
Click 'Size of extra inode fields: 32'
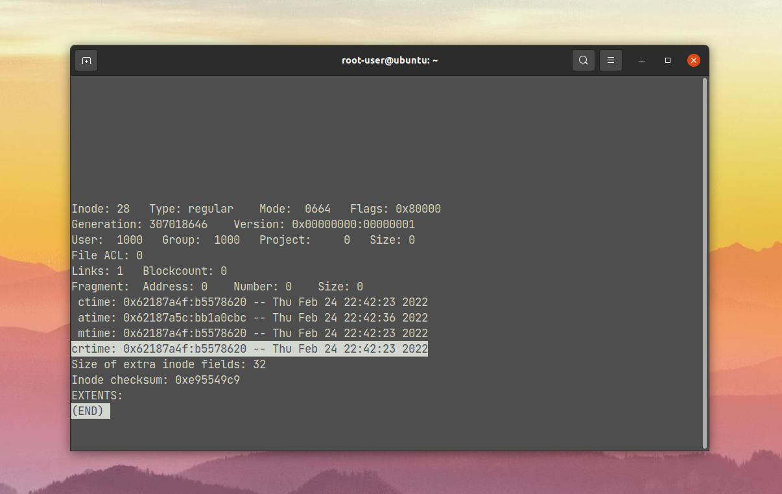click(x=169, y=364)
